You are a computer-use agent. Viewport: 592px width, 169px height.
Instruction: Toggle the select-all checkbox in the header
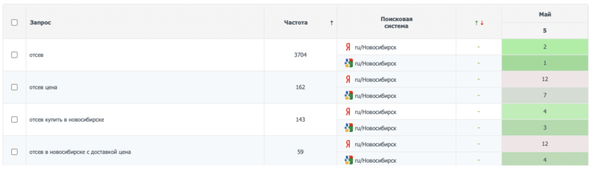click(14, 23)
